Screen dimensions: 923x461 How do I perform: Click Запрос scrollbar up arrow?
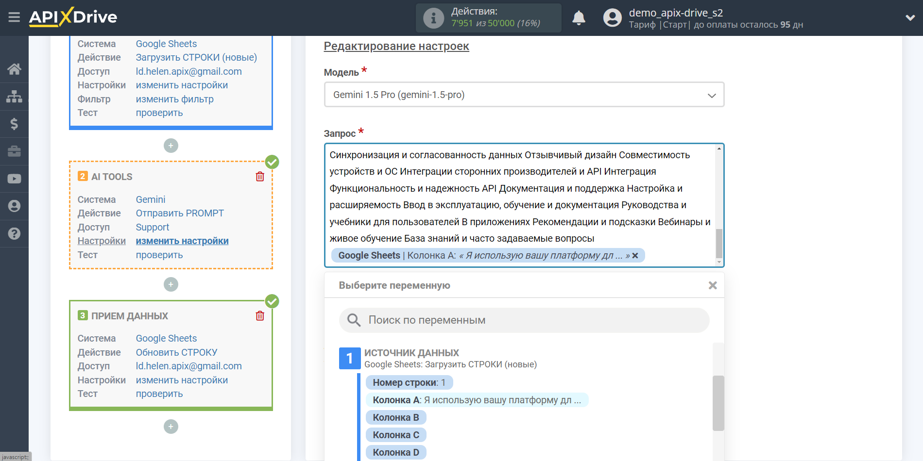(719, 148)
